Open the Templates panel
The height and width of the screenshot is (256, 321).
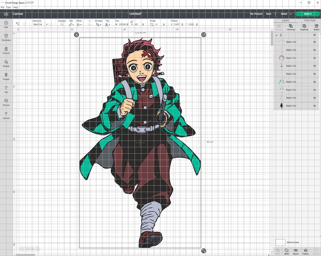[6, 37]
